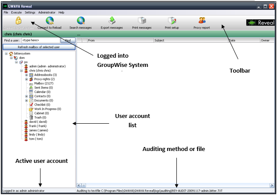Image resolution: width=278 pixels, height=195 pixels.
Task: Click the dom domain globe icon
Action: pos(16,58)
